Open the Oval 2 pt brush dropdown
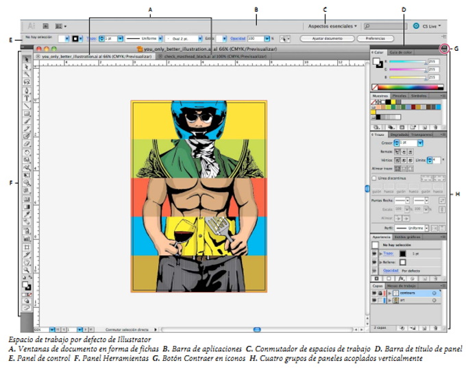 200,38
